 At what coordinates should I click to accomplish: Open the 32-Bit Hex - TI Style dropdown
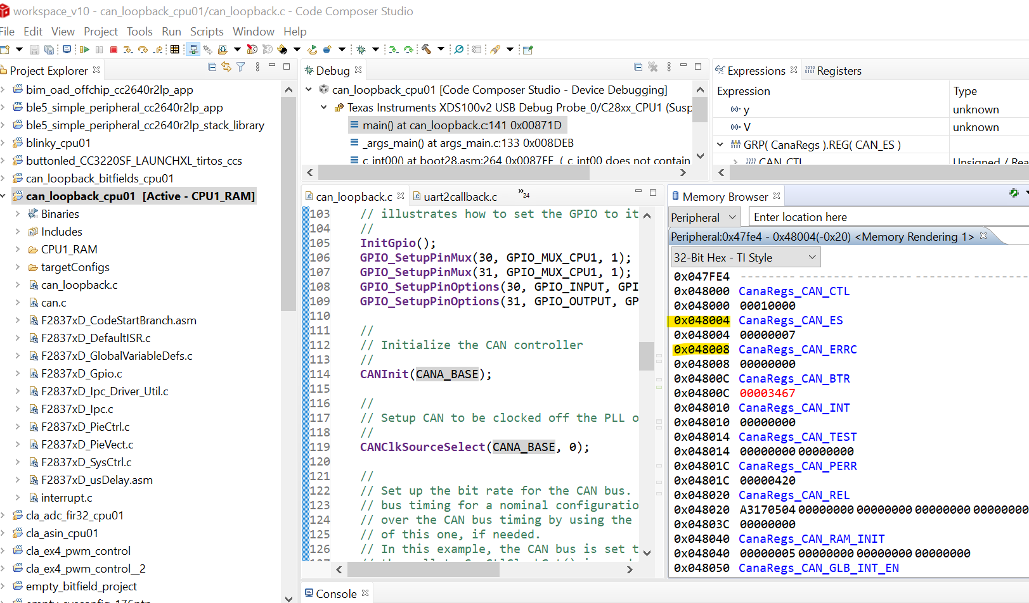pos(745,257)
